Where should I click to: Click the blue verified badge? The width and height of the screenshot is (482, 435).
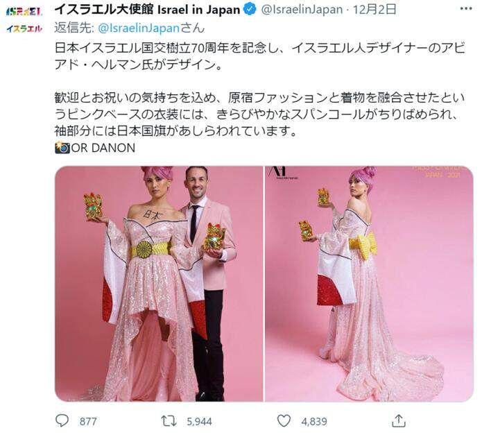(250, 10)
